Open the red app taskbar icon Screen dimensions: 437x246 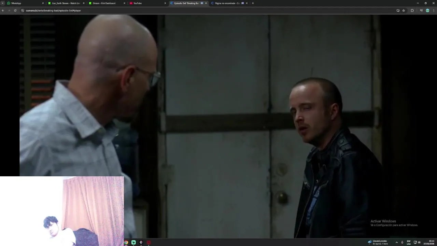tap(149, 243)
